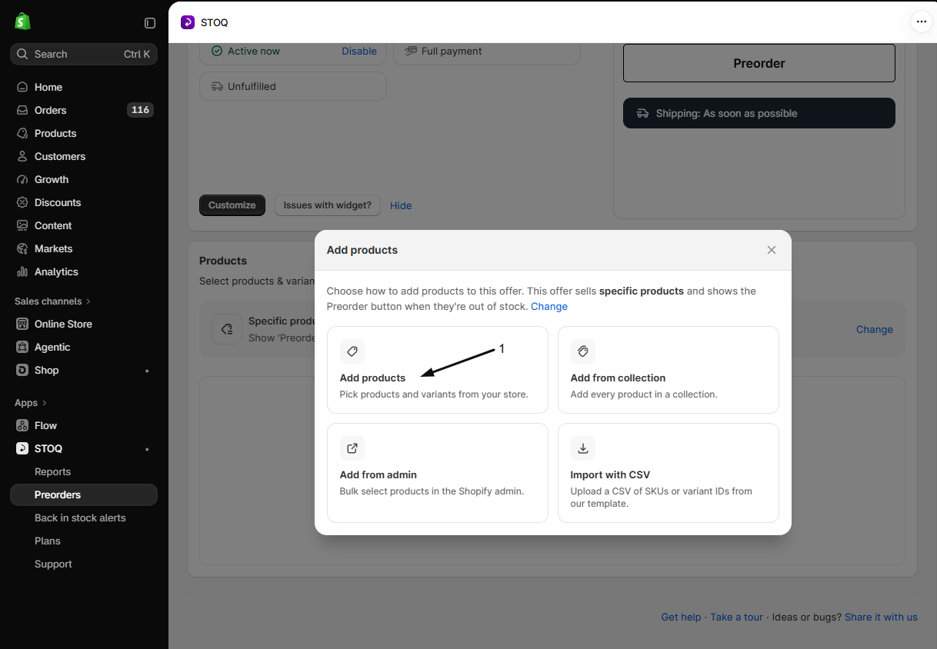Click the Analytics bar chart icon

pyautogui.click(x=22, y=271)
